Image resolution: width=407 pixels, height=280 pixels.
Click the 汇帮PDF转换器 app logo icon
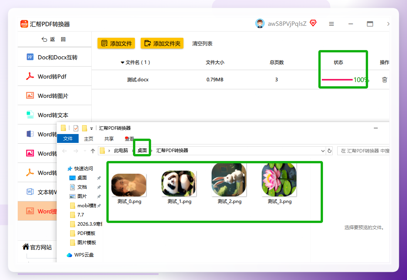pyautogui.click(x=24, y=24)
